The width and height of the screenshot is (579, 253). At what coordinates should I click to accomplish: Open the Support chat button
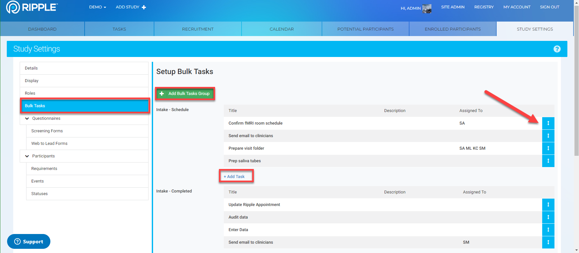pos(29,241)
